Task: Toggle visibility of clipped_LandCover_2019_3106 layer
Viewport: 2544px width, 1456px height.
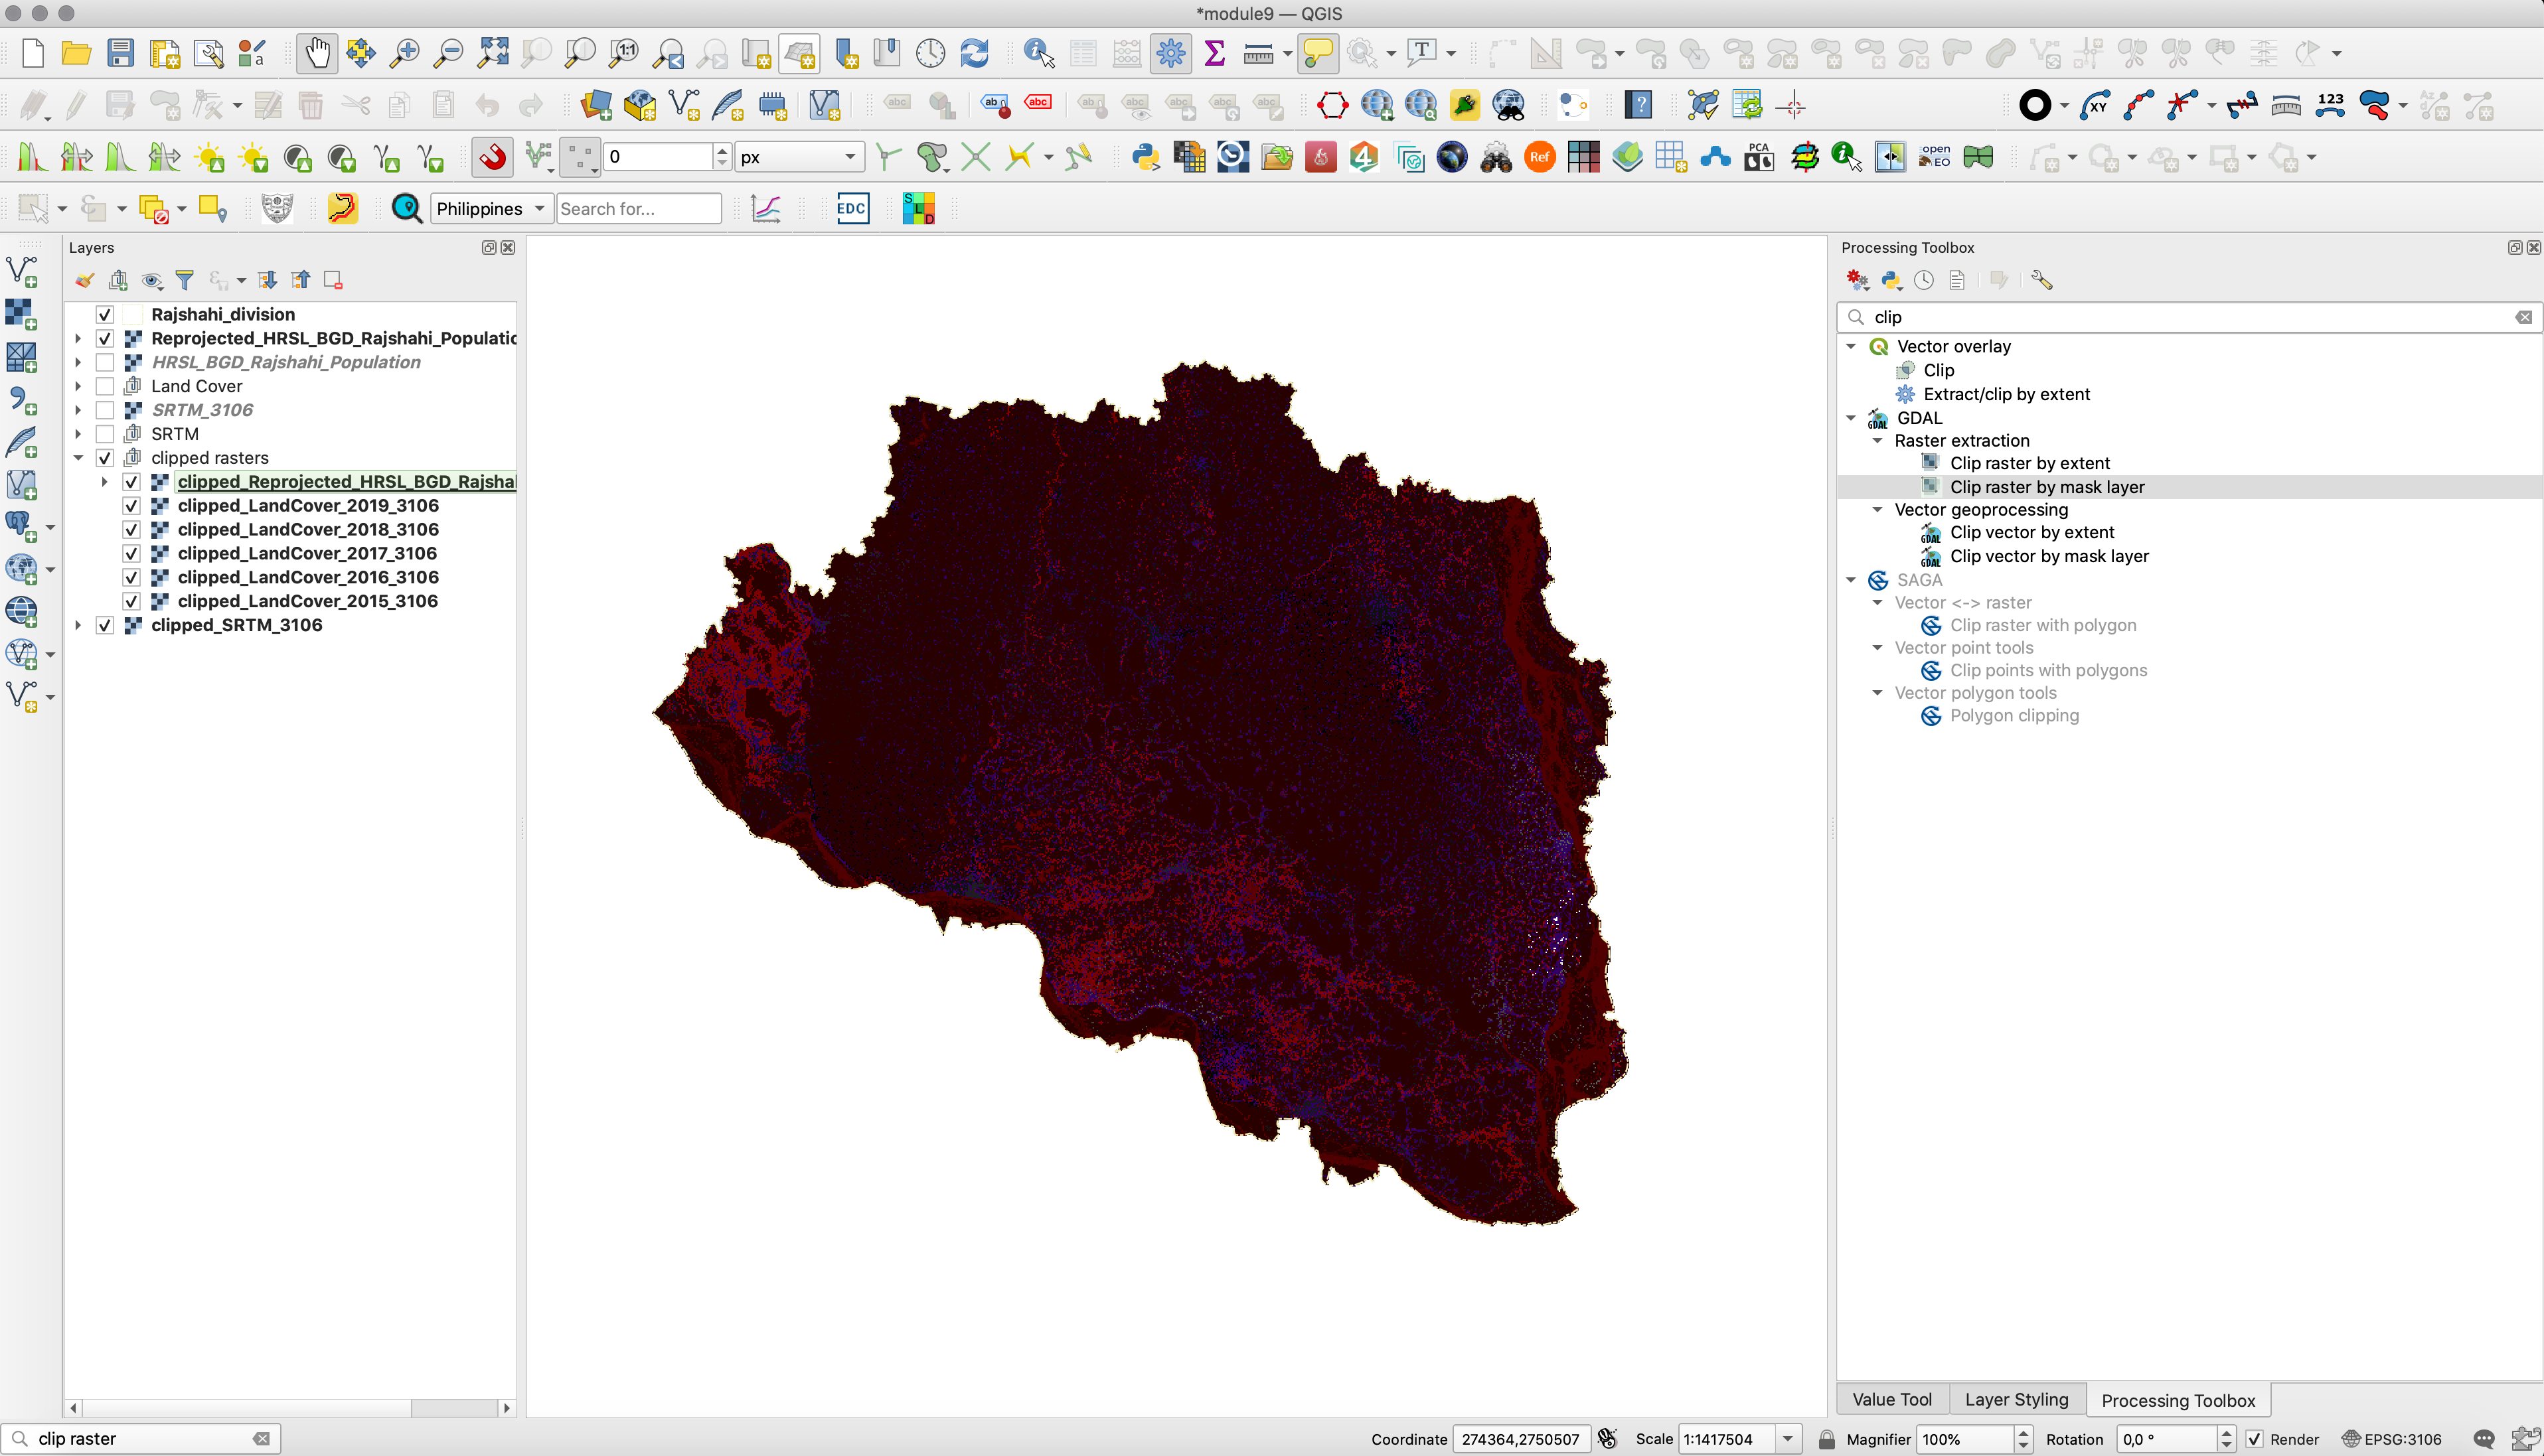Action: [131, 504]
